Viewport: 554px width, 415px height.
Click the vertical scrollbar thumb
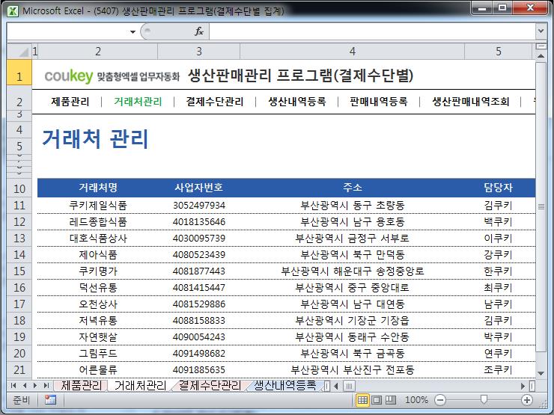point(541,206)
